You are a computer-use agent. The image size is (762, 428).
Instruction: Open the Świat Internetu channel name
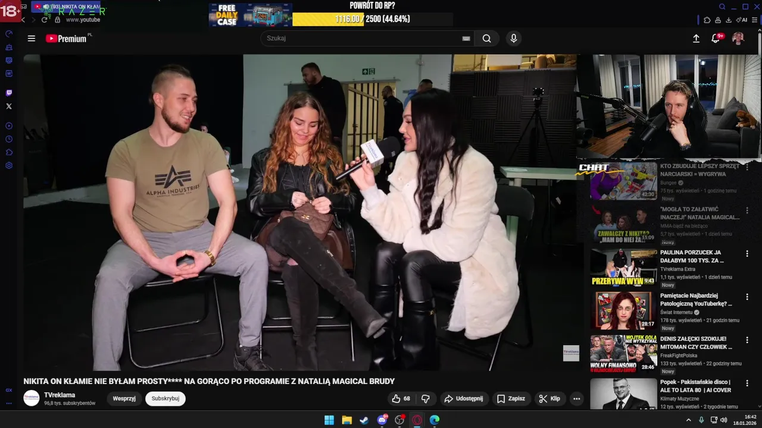(x=677, y=312)
